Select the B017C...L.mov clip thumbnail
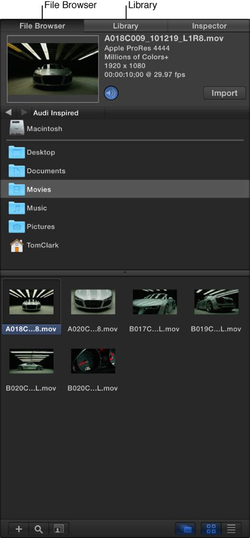Viewport: 250px width, 538px height. coord(155,301)
